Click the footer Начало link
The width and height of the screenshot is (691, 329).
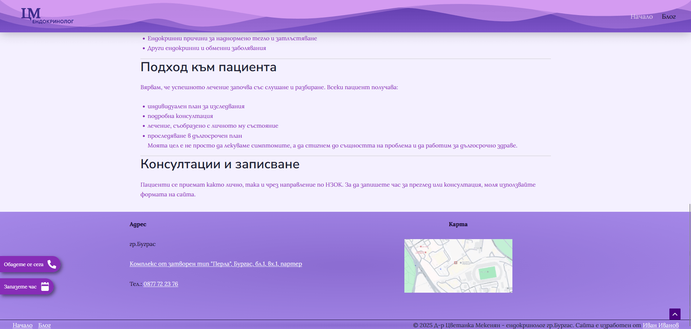coord(22,325)
